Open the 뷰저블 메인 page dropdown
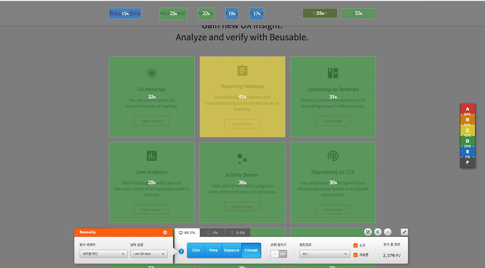 tap(103, 254)
